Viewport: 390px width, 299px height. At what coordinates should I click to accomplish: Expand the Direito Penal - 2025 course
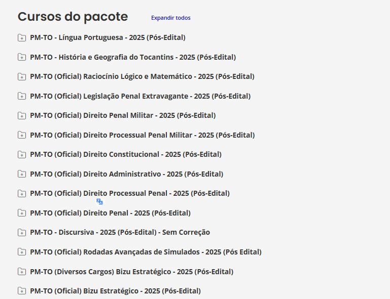click(x=110, y=213)
